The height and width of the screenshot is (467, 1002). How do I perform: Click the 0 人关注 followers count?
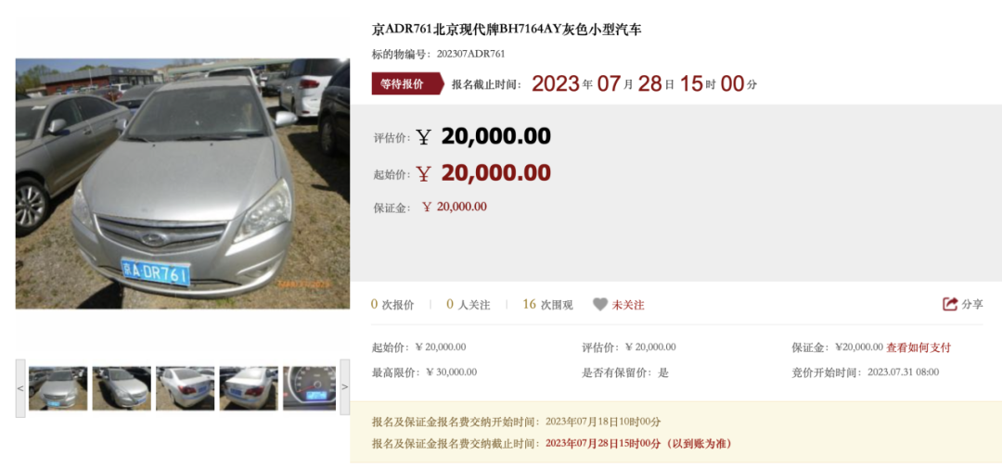click(469, 305)
